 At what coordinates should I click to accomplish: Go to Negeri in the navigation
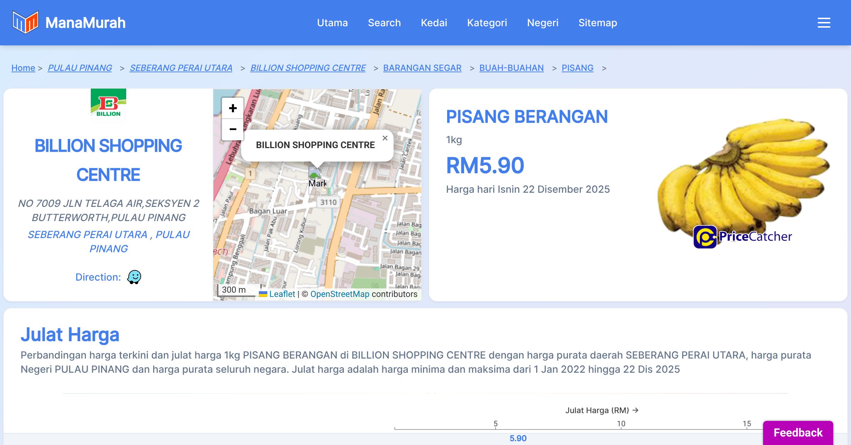point(543,23)
